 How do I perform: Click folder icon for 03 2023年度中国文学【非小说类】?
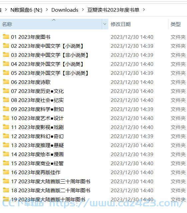coord(6,55)
